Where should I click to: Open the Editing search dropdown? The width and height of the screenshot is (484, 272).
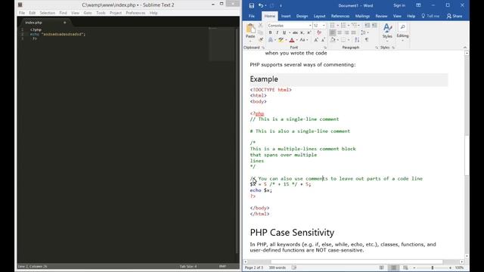click(402, 32)
